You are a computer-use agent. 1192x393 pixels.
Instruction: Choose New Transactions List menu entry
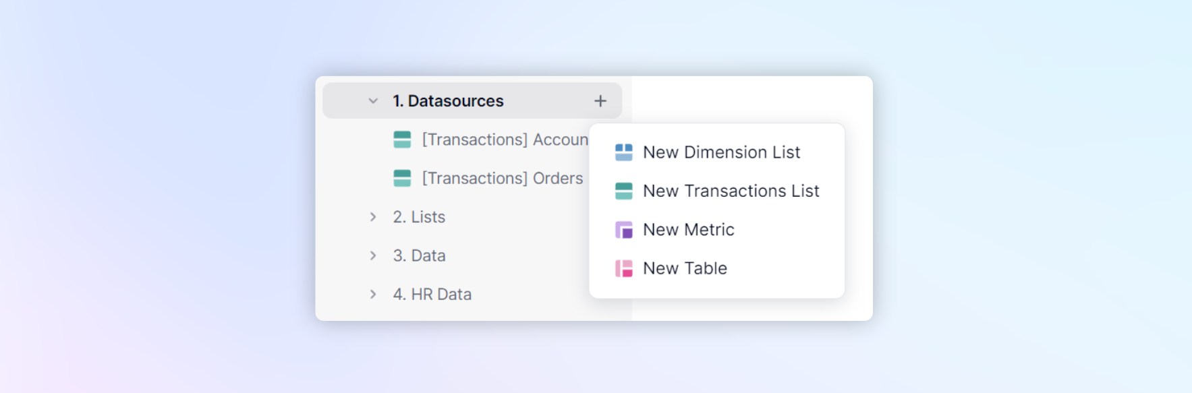[716, 191]
